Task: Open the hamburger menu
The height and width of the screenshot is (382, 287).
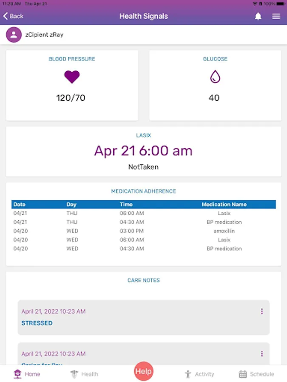Action: [x=276, y=17]
